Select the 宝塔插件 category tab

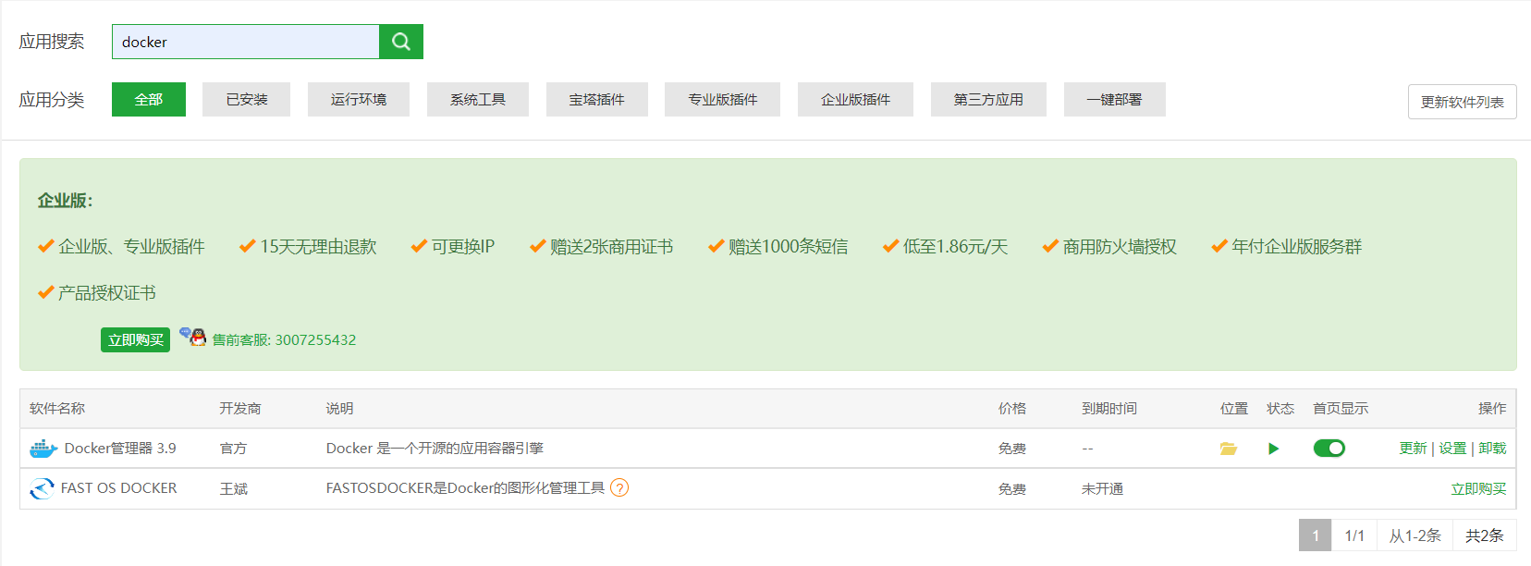(597, 99)
